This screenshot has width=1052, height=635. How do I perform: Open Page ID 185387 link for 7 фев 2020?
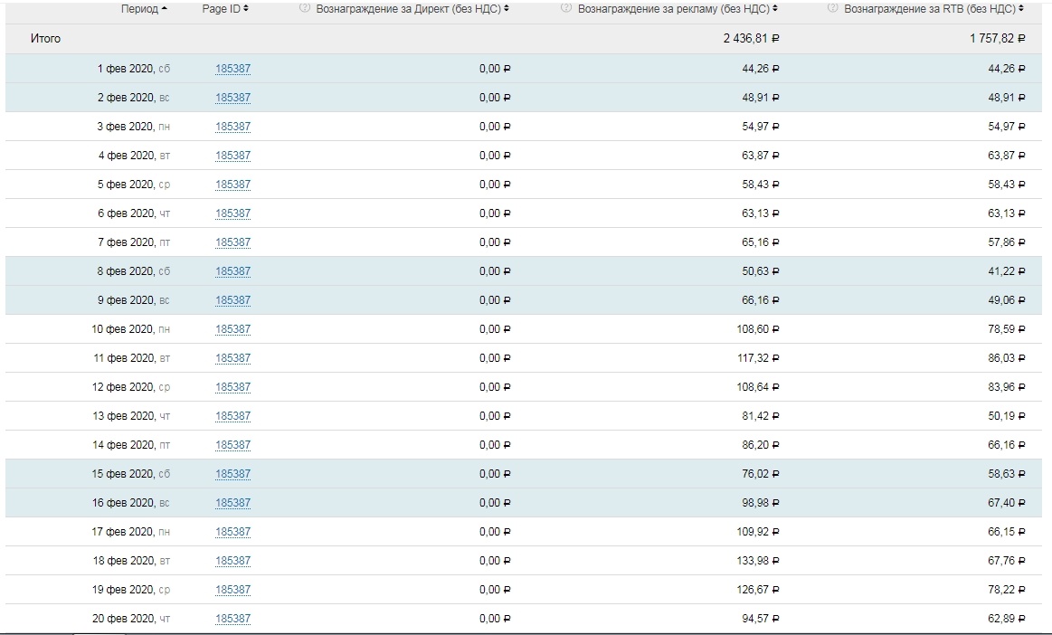tap(232, 242)
